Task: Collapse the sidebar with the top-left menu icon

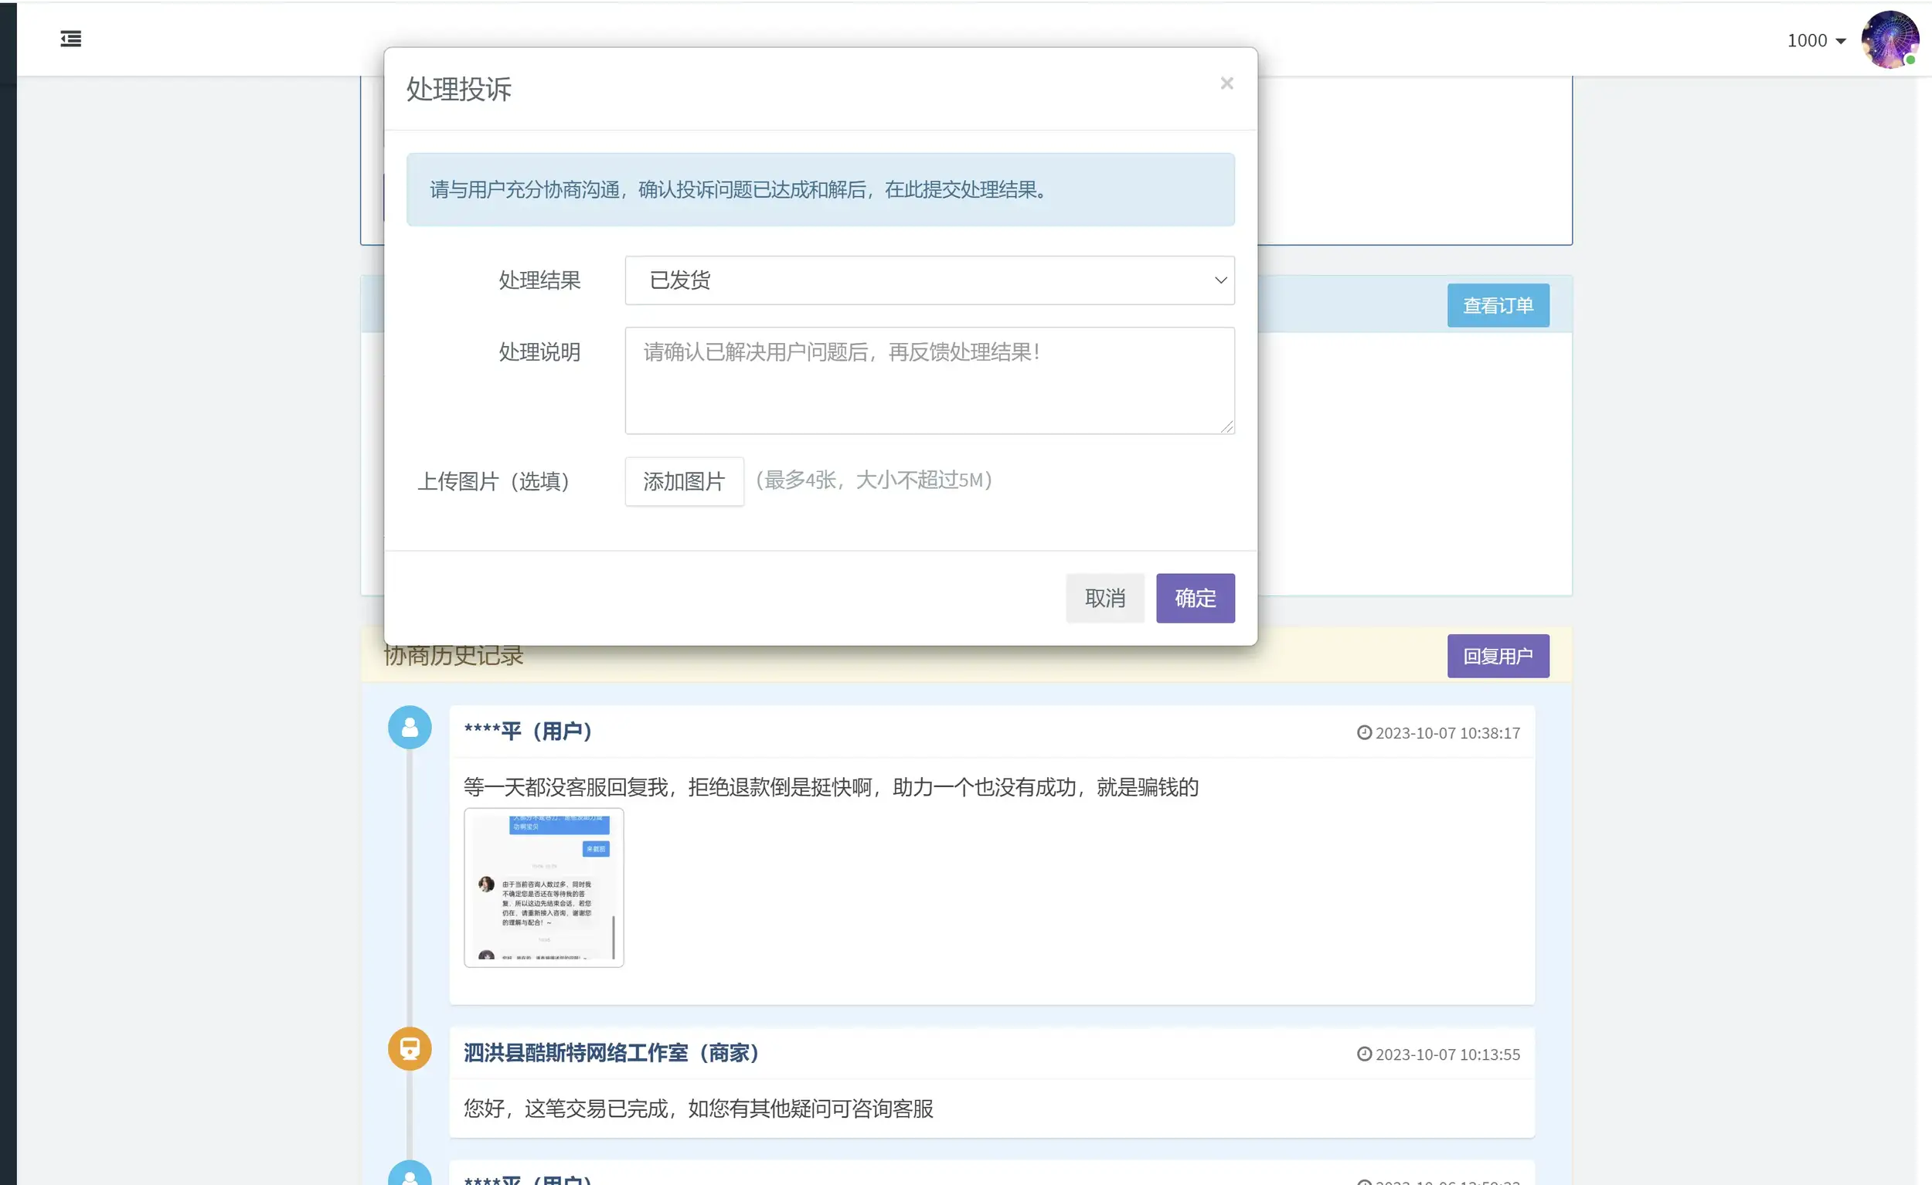Action: (70, 39)
